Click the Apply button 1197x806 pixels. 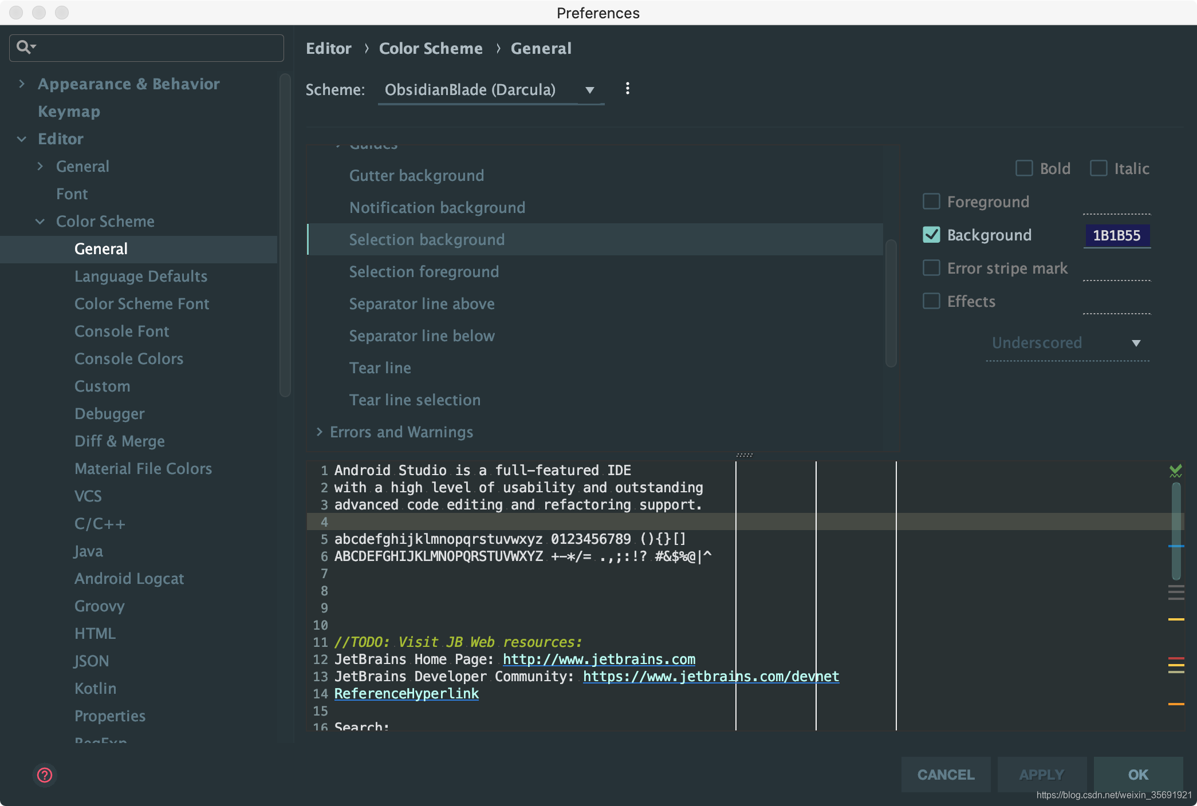pyautogui.click(x=1041, y=774)
